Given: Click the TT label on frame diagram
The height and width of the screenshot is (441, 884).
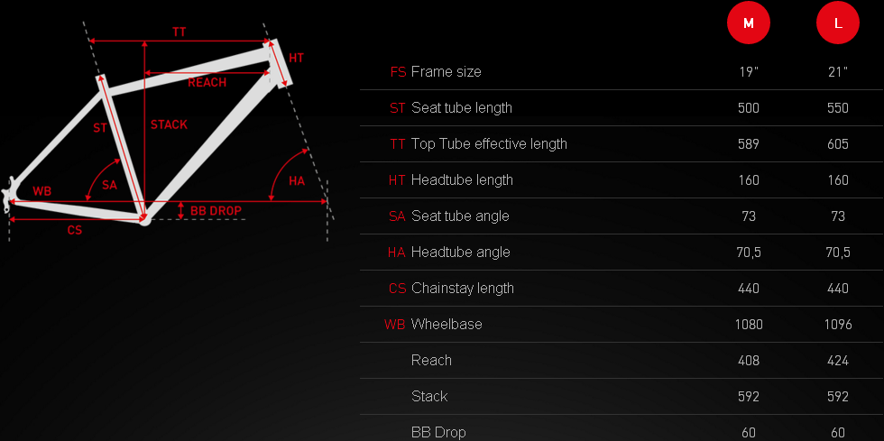Looking at the screenshot, I should pos(180,32).
